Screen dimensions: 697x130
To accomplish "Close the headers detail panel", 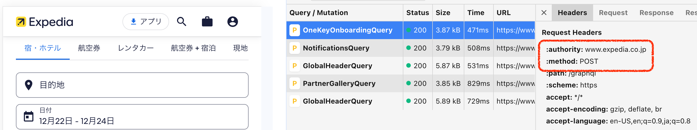I will 544,13.
